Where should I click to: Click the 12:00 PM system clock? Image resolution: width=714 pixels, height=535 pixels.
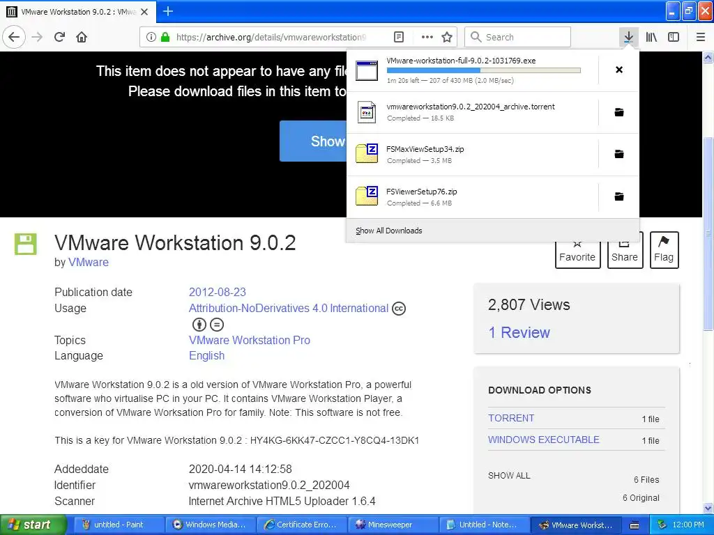click(x=688, y=525)
